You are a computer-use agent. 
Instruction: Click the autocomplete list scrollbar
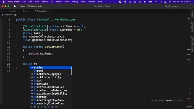[72, 71]
